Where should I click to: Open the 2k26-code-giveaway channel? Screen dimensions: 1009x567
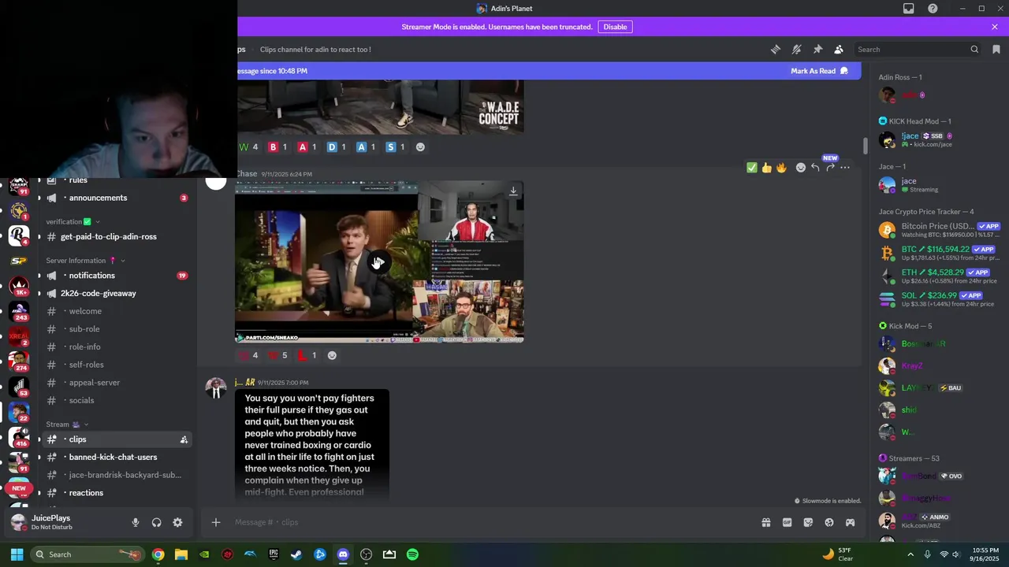117,293
